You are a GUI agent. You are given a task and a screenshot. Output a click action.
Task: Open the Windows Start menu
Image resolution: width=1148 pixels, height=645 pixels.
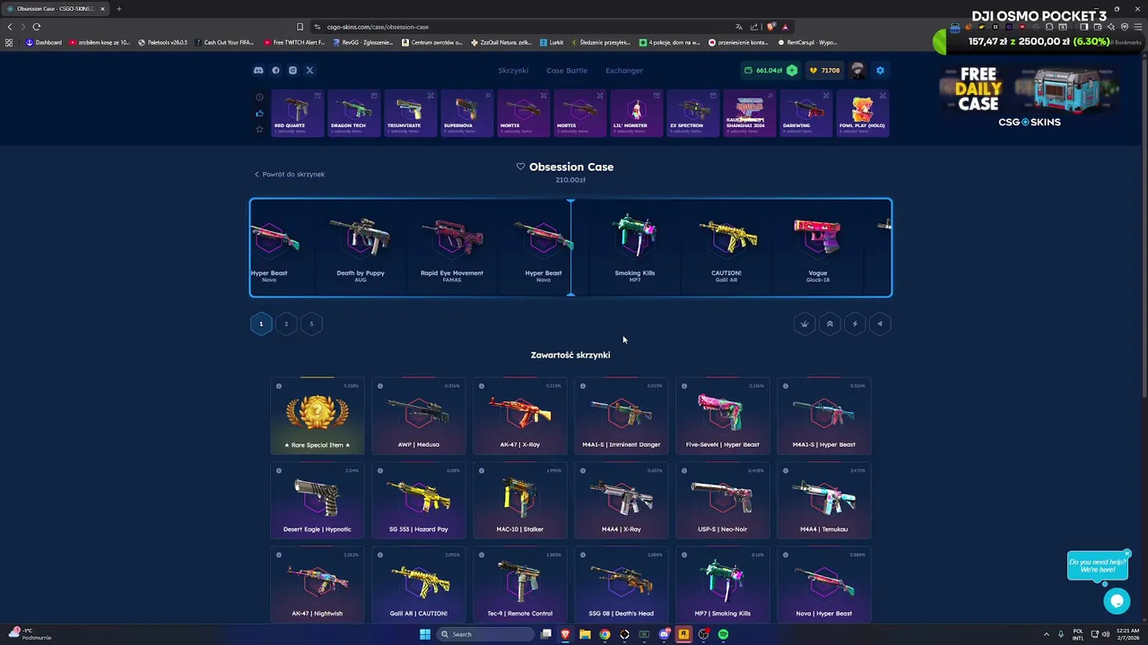[425, 634]
